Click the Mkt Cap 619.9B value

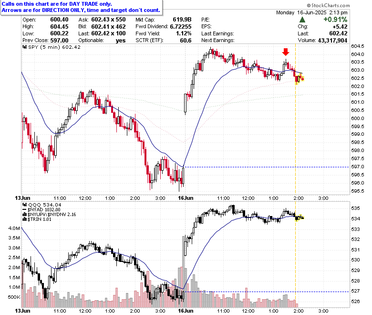182,20
